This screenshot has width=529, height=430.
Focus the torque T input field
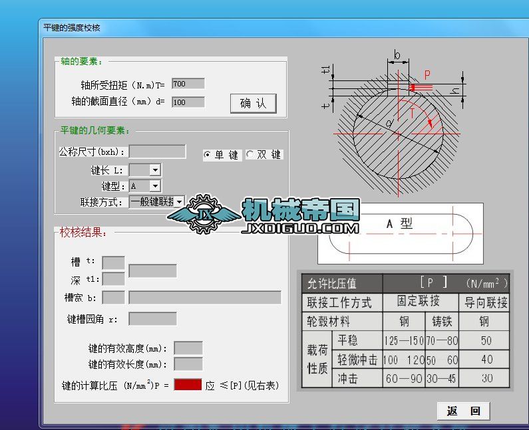188,84
